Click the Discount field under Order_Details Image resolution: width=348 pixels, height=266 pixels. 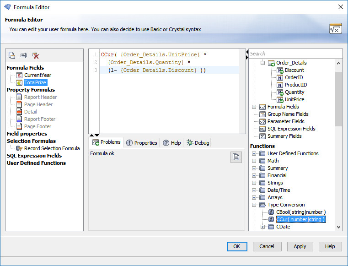click(294, 70)
